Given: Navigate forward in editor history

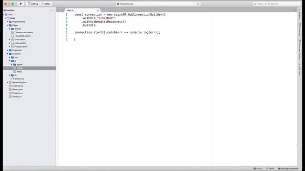Looking at the screenshot, I should coord(63,10).
